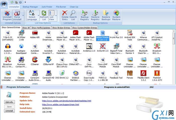Select the DVD Shrink 3.2 entry

(62, 75)
